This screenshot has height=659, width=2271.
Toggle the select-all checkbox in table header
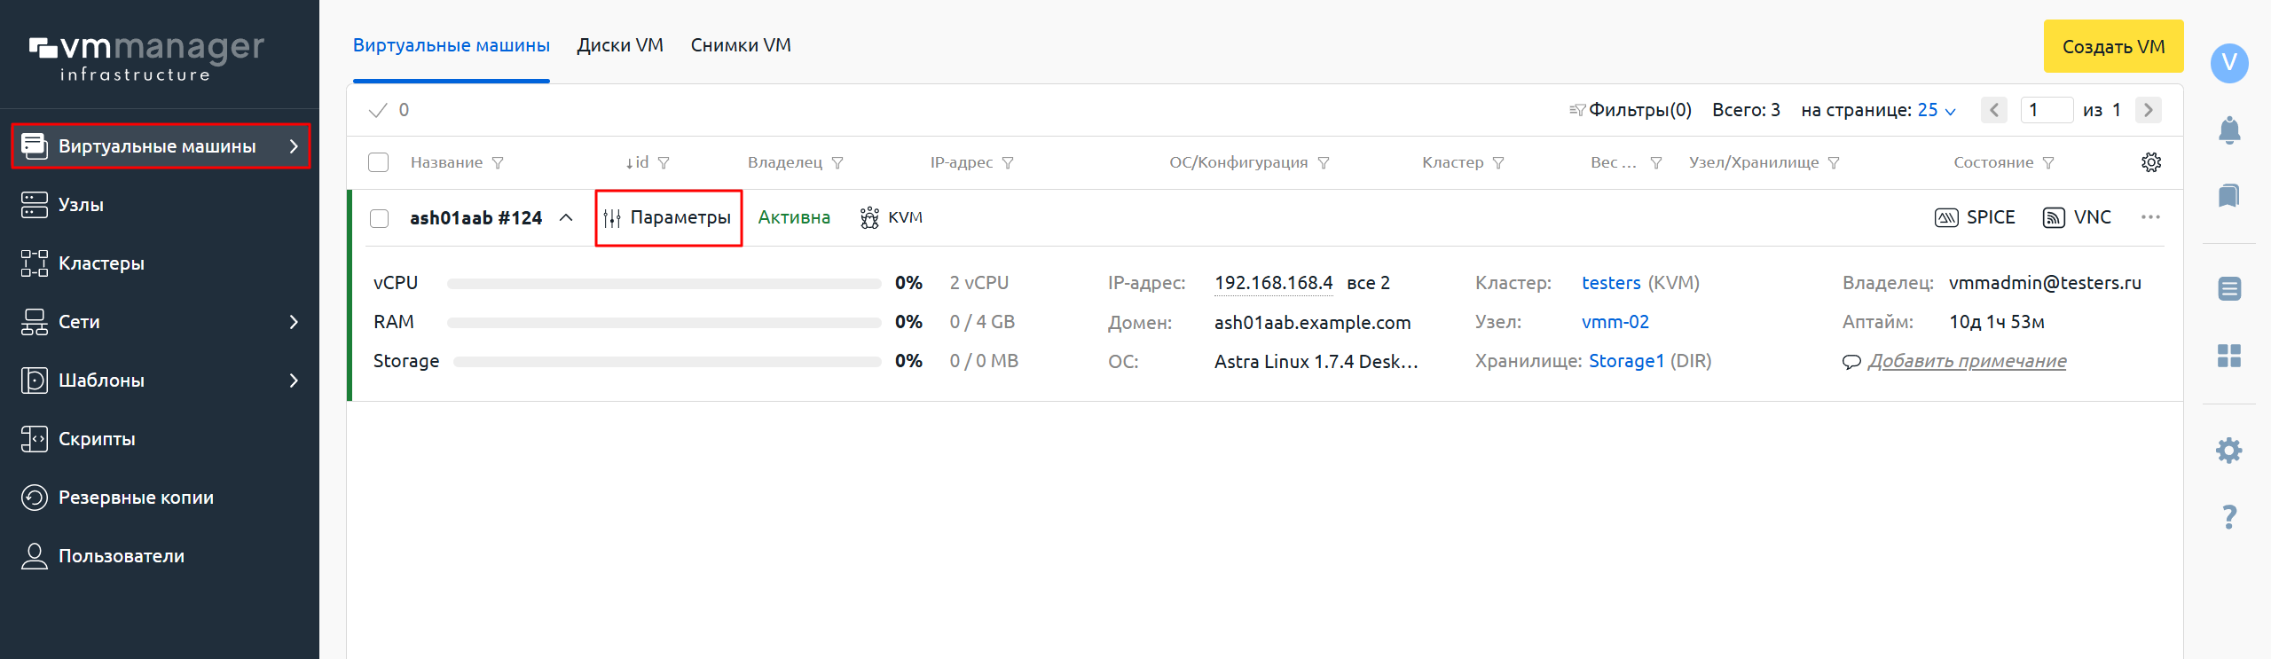coord(379,162)
